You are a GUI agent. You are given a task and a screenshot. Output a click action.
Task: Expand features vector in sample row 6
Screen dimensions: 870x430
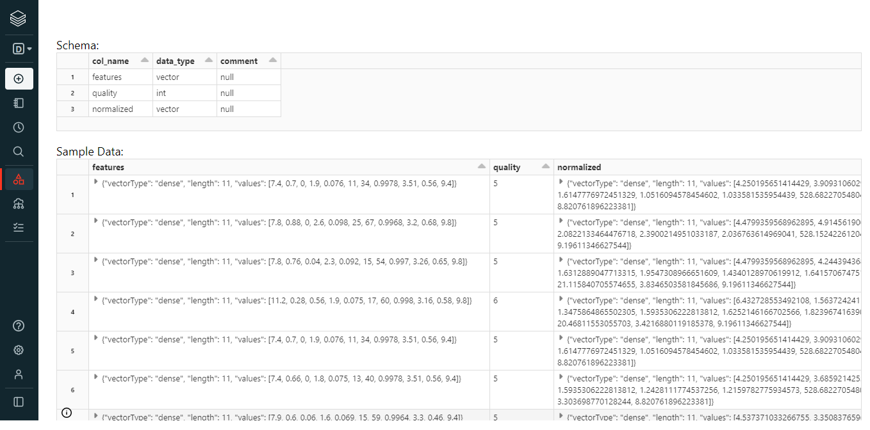pyautogui.click(x=96, y=378)
